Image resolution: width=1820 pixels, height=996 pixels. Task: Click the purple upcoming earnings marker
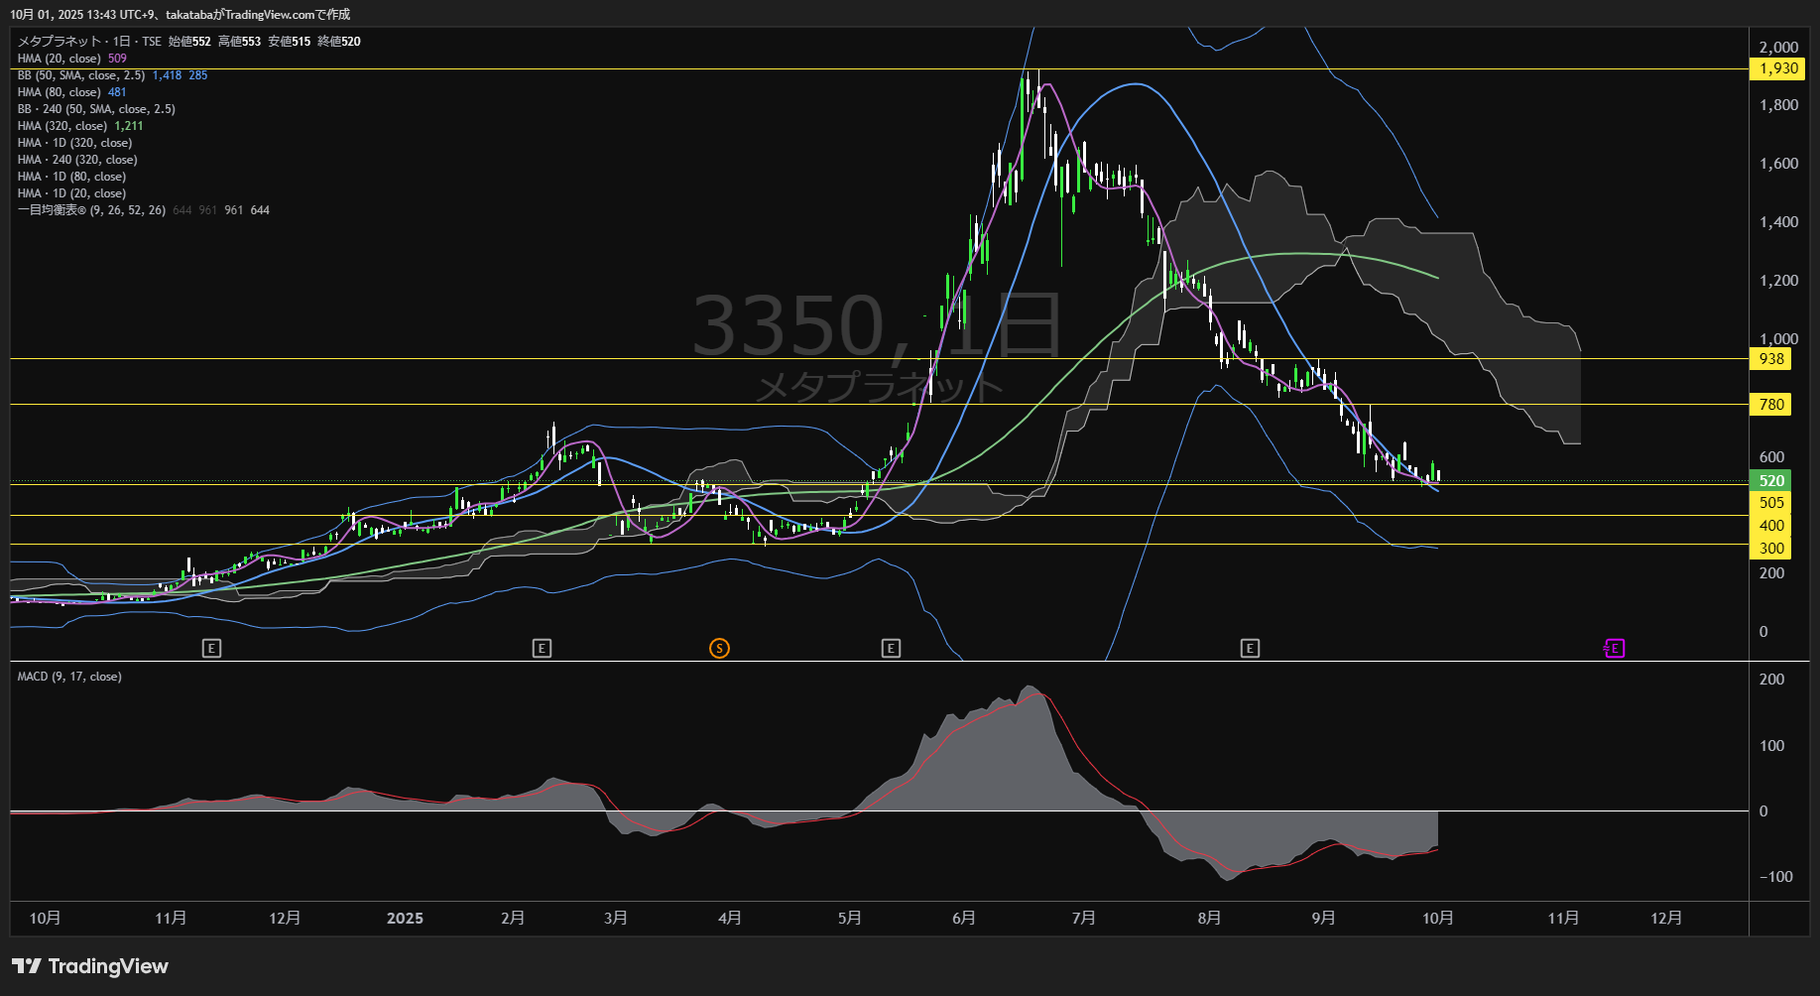[x=1614, y=649]
